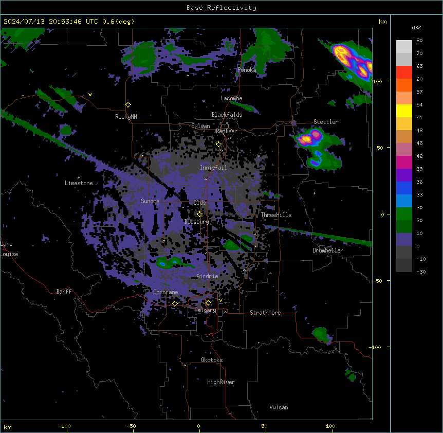Click the Blackfalds city label
The image size is (443, 433).
tap(227, 115)
